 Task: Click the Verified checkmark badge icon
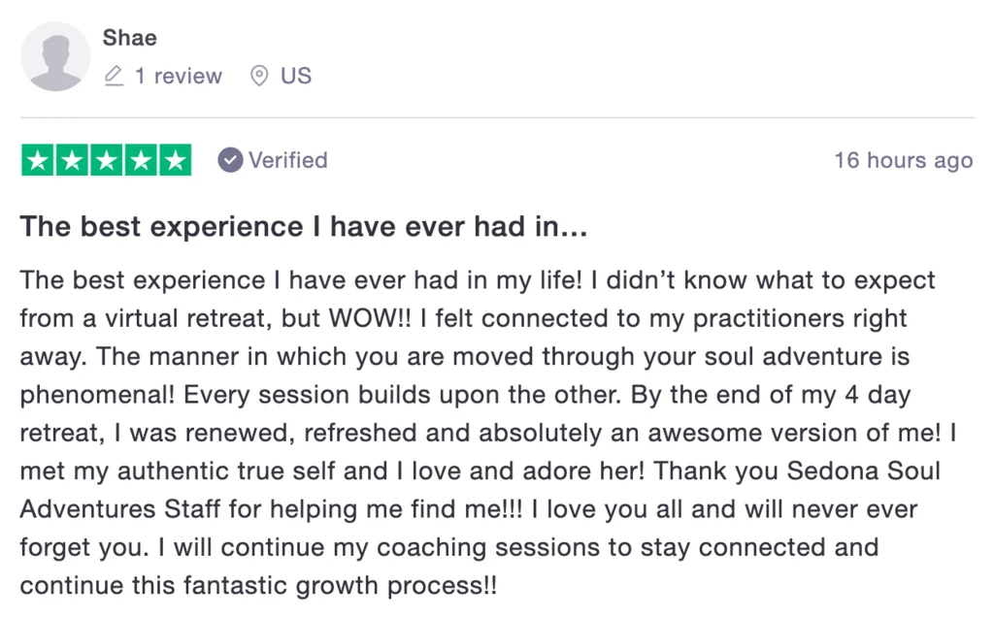click(230, 160)
